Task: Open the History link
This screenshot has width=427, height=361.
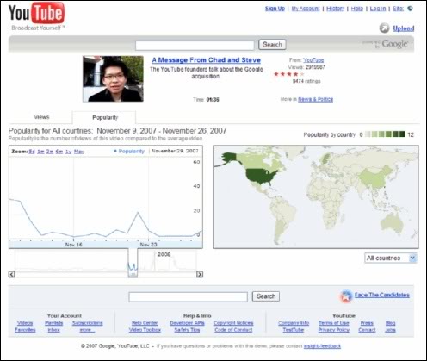Action: 335,9
